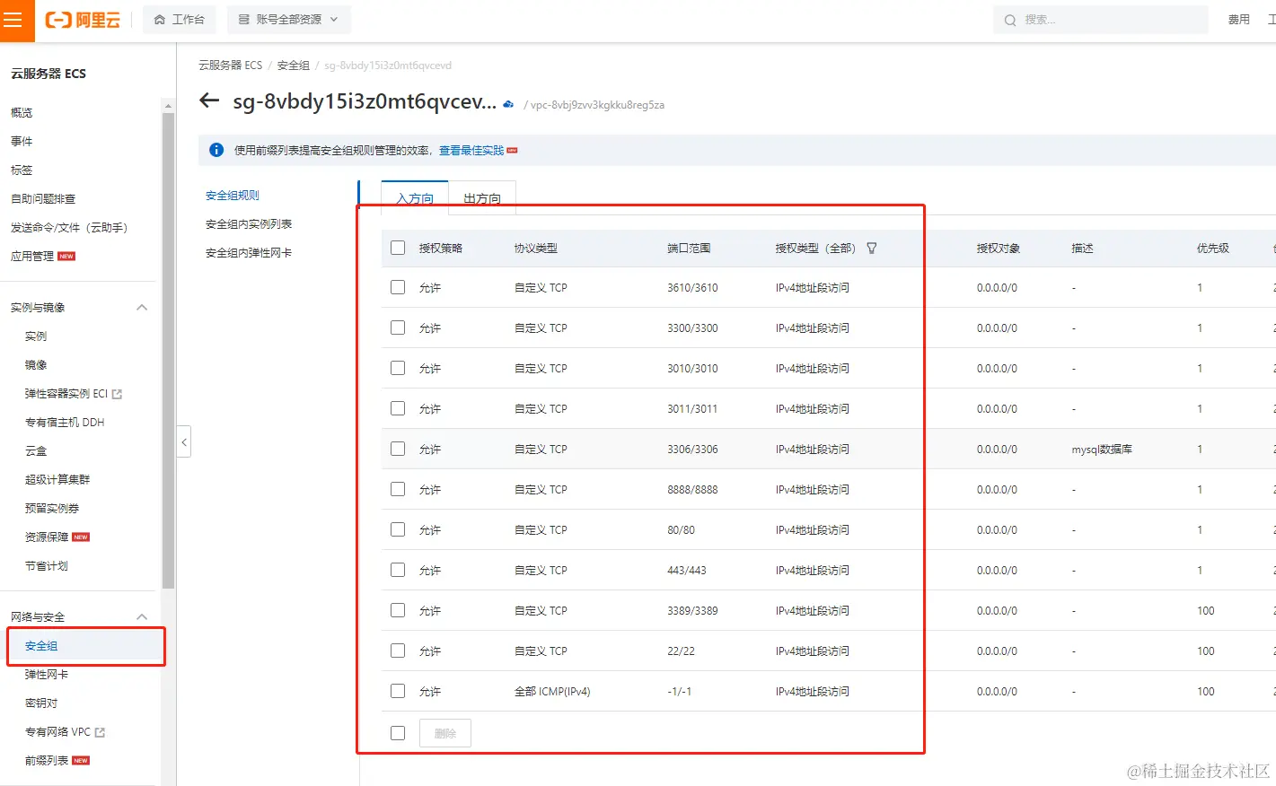This screenshot has height=786, width=1276.
Task: Check the rule row for port 3010/3010
Action: pyautogui.click(x=398, y=368)
